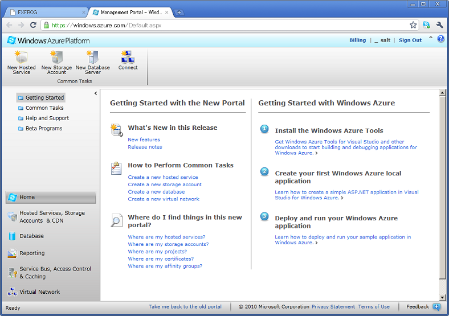Open the Database navigation section
The height and width of the screenshot is (316, 449).
click(x=31, y=236)
